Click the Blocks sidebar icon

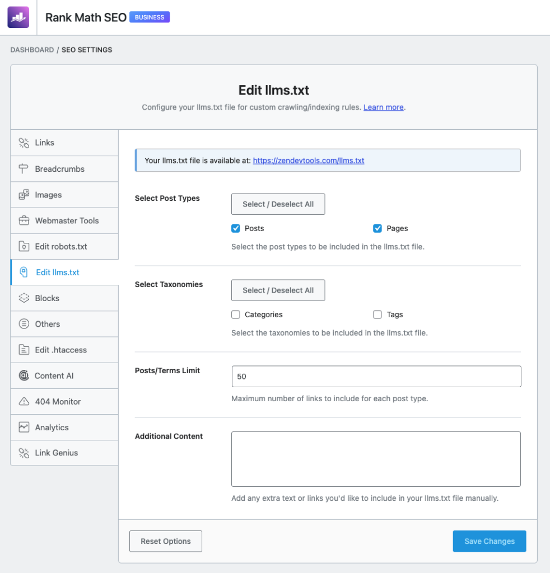click(x=24, y=298)
